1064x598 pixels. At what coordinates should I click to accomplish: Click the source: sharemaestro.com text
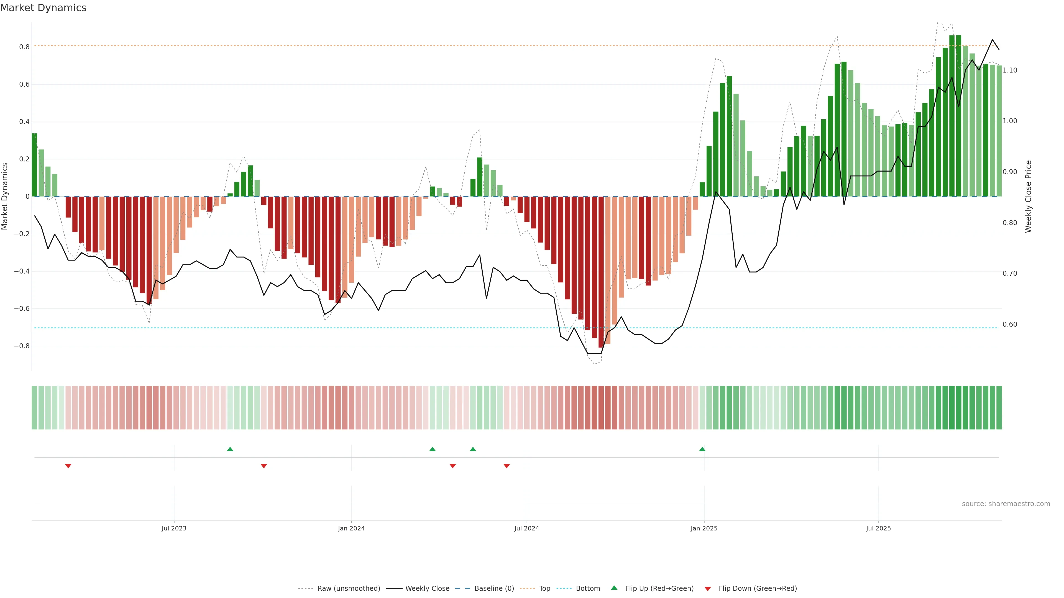point(1006,504)
